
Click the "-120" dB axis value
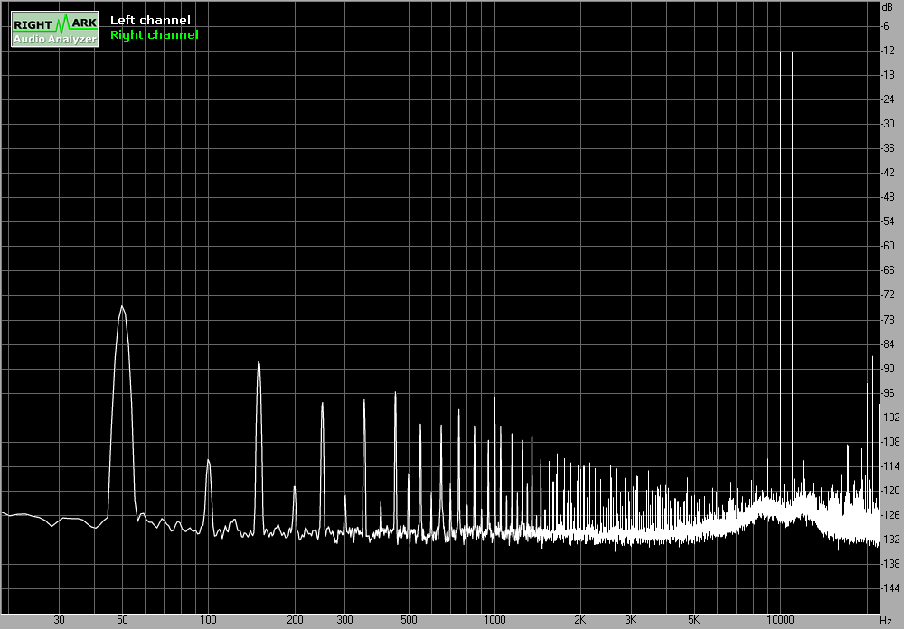coord(890,491)
